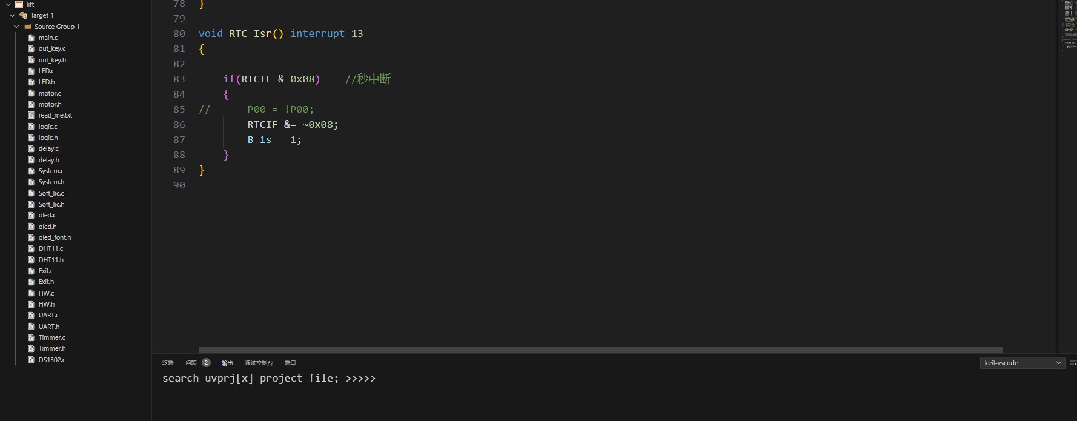Click the editor horizontal scrollbar
Viewport: 1077px width, 421px height.
(x=600, y=350)
